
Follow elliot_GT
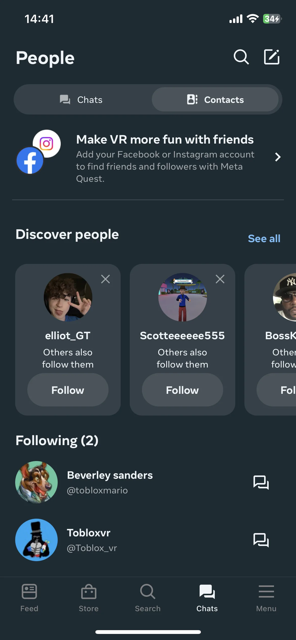pos(68,390)
